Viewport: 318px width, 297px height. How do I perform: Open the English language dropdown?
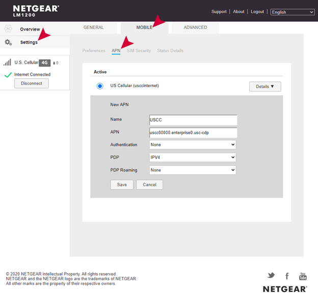click(293, 12)
